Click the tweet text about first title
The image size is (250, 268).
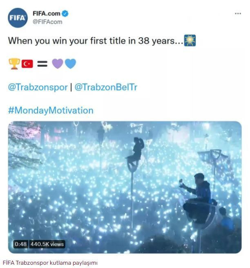tap(96, 41)
